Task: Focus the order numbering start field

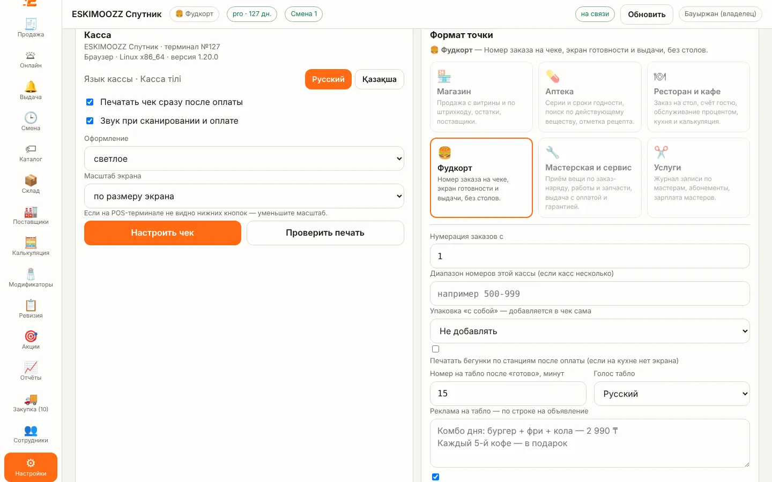Action: coord(590,256)
